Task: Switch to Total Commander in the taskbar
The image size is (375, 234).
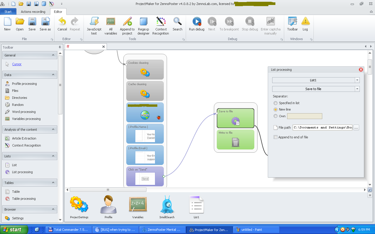Action: [69, 230]
